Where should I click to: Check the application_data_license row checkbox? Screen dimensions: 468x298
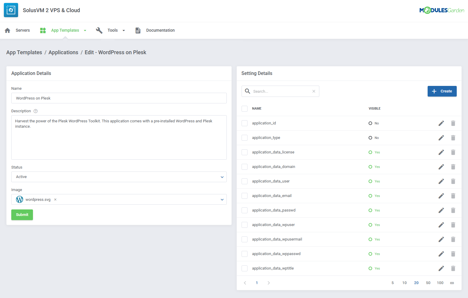[x=245, y=152]
